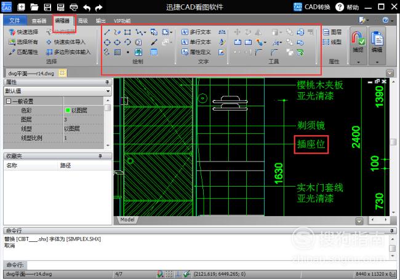Switch to the 输出 ribbon tab
The image size is (400, 280).
pos(100,21)
